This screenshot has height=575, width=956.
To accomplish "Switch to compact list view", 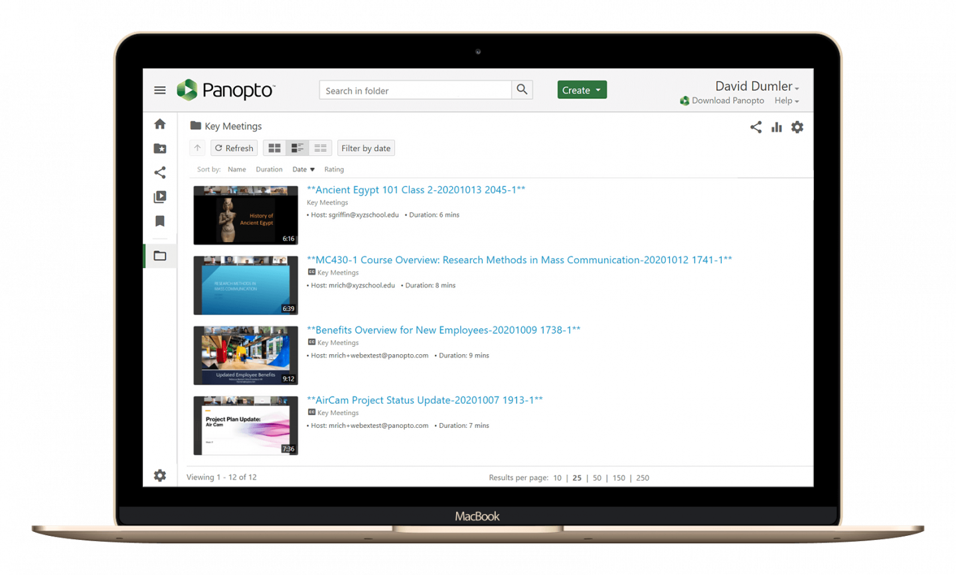I will [x=321, y=148].
